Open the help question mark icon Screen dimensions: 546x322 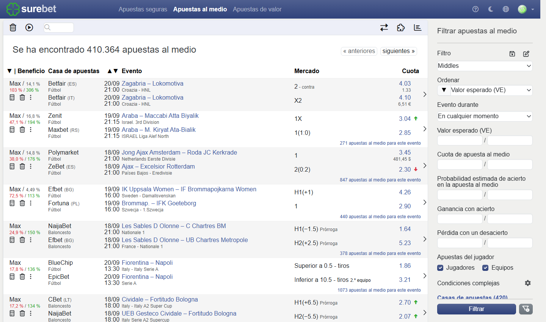click(475, 9)
